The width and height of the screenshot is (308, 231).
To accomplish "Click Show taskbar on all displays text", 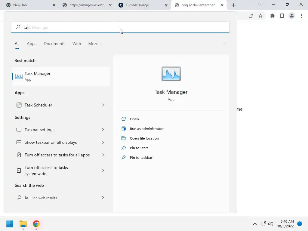I will point(51,142).
